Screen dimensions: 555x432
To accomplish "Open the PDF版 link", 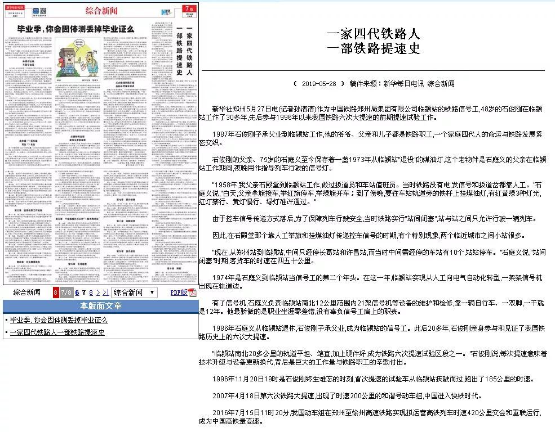I will coord(177,292).
